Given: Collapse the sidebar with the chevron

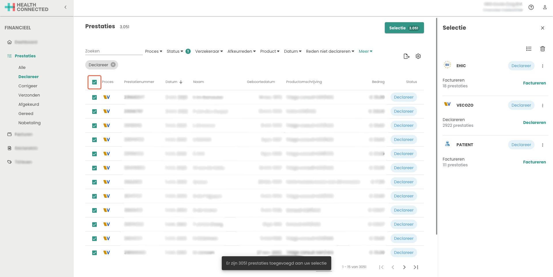Looking at the screenshot, I should tap(65, 7).
